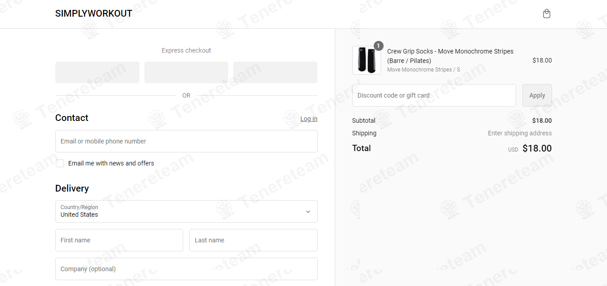Click the middle express checkout button

tap(186, 72)
